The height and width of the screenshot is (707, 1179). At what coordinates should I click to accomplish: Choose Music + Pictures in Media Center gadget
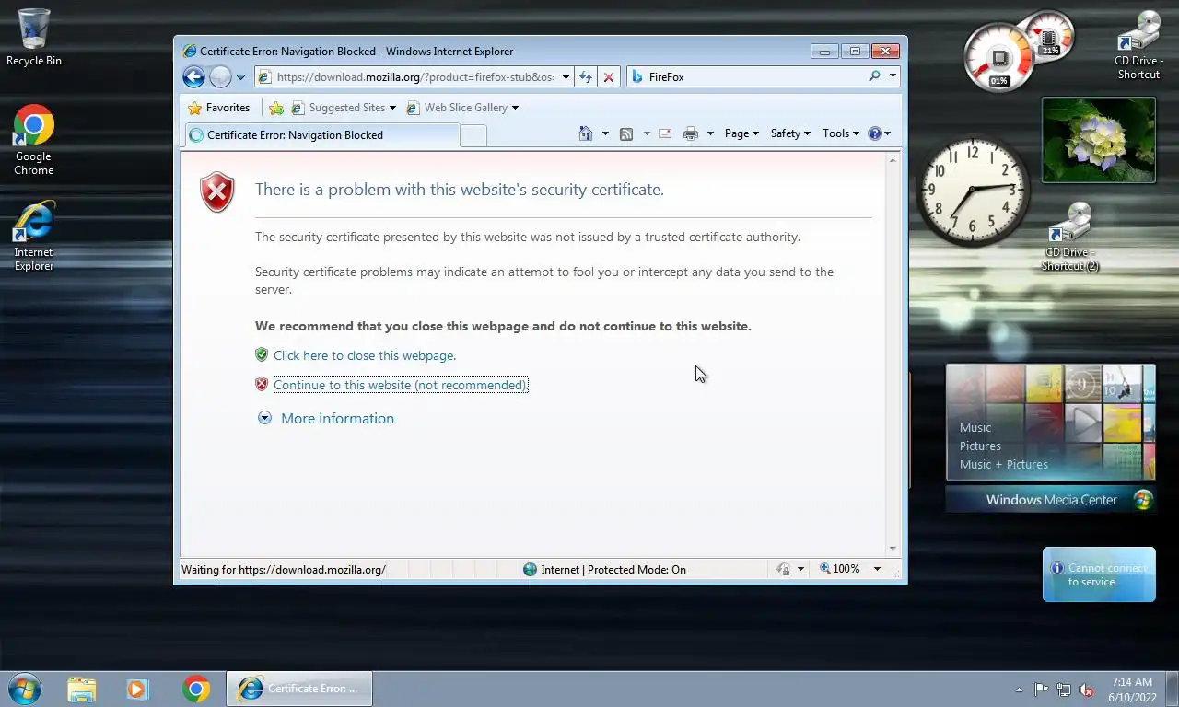pos(1004,464)
